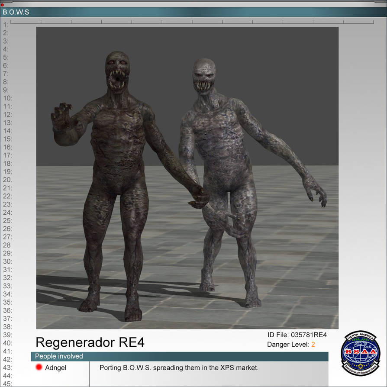Click the Adngel name entry
This screenshot has height=387, width=387.
click(55, 368)
